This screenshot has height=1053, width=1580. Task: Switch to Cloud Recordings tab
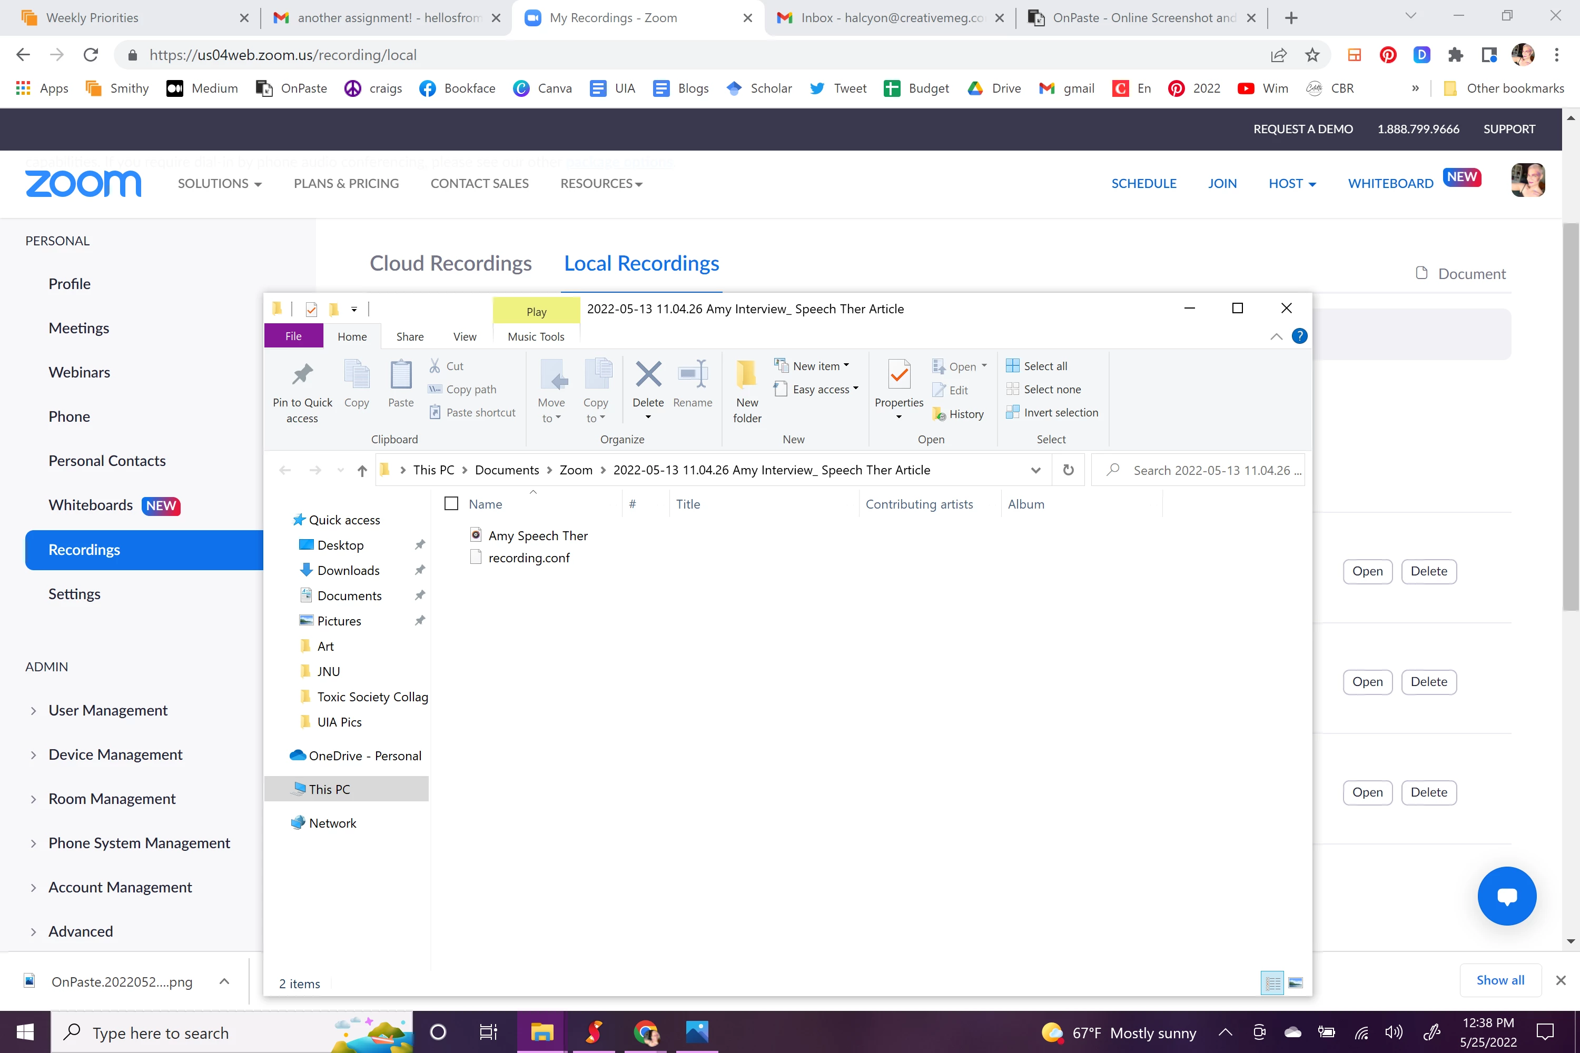coord(450,263)
